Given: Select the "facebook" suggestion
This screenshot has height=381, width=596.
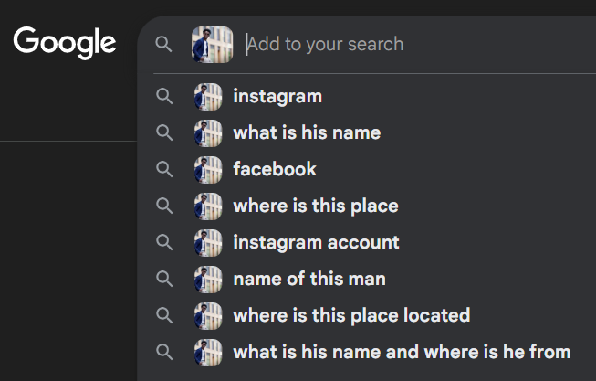Looking at the screenshot, I should 275,169.
